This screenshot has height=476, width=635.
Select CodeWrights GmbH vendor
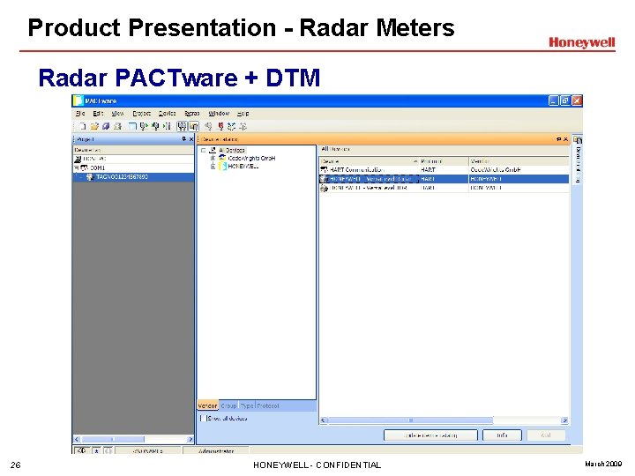(x=251, y=159)
